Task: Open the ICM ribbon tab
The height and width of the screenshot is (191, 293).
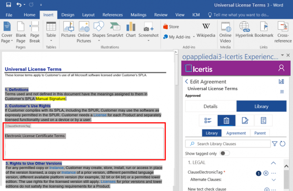Action: click(x=196, y=15)
